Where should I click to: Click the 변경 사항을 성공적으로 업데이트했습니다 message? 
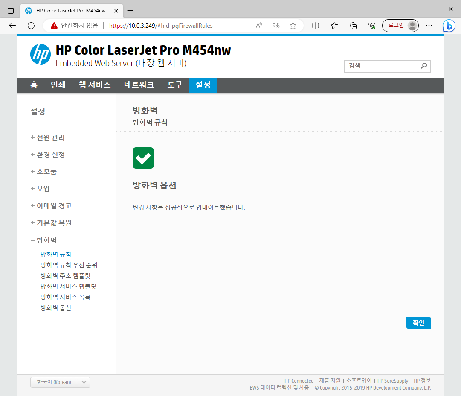[189, 207]
